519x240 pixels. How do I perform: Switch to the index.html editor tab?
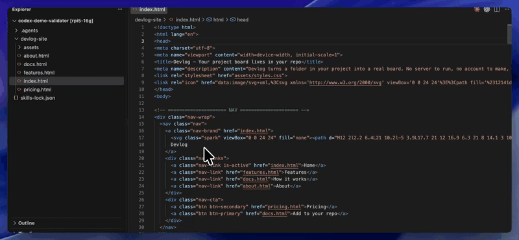tap(149, 10)
